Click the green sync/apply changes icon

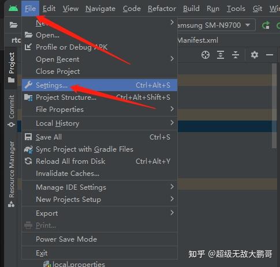(x=266, y=25)
